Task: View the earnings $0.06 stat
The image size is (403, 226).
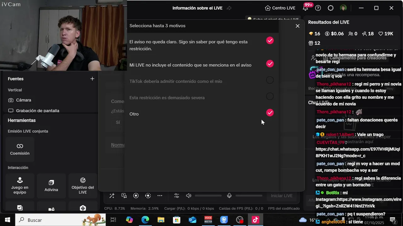Action: coord(334,34)
